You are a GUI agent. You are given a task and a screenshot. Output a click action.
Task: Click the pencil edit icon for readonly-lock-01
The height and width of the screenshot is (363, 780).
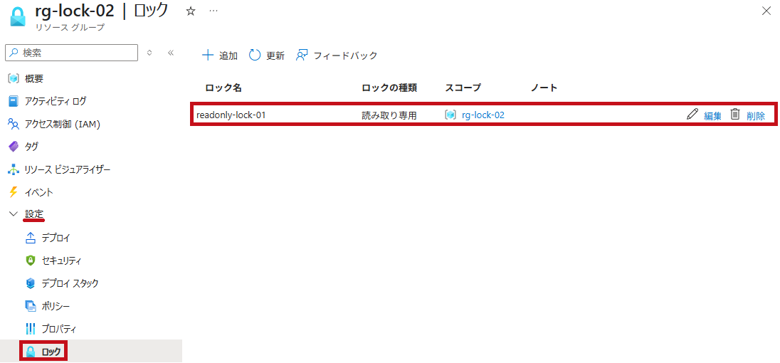[692, 115]
